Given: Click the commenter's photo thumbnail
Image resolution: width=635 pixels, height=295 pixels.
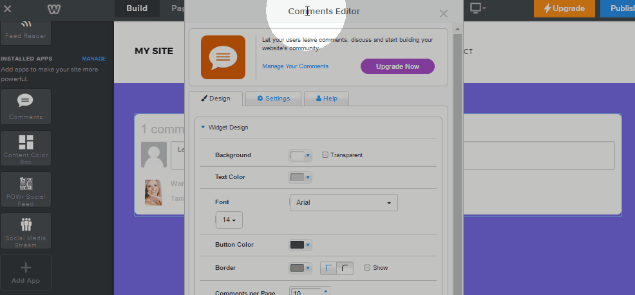Looking at the screenshot, I should (153, 193).
